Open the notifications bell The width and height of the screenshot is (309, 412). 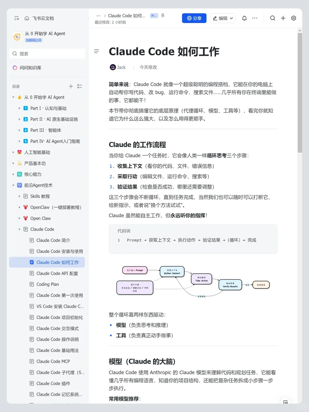click(244, 18)
